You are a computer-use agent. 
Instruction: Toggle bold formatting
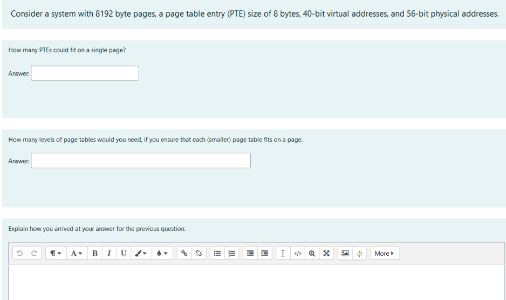[95, 253]
